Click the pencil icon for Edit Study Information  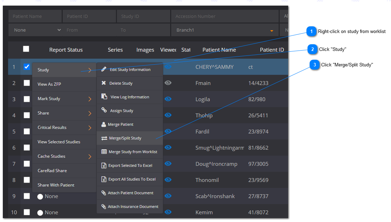104,70
